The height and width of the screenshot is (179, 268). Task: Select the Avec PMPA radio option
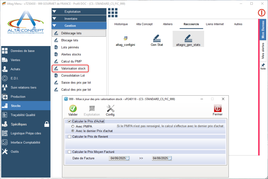pyautogui.click(x=73, y=126)
